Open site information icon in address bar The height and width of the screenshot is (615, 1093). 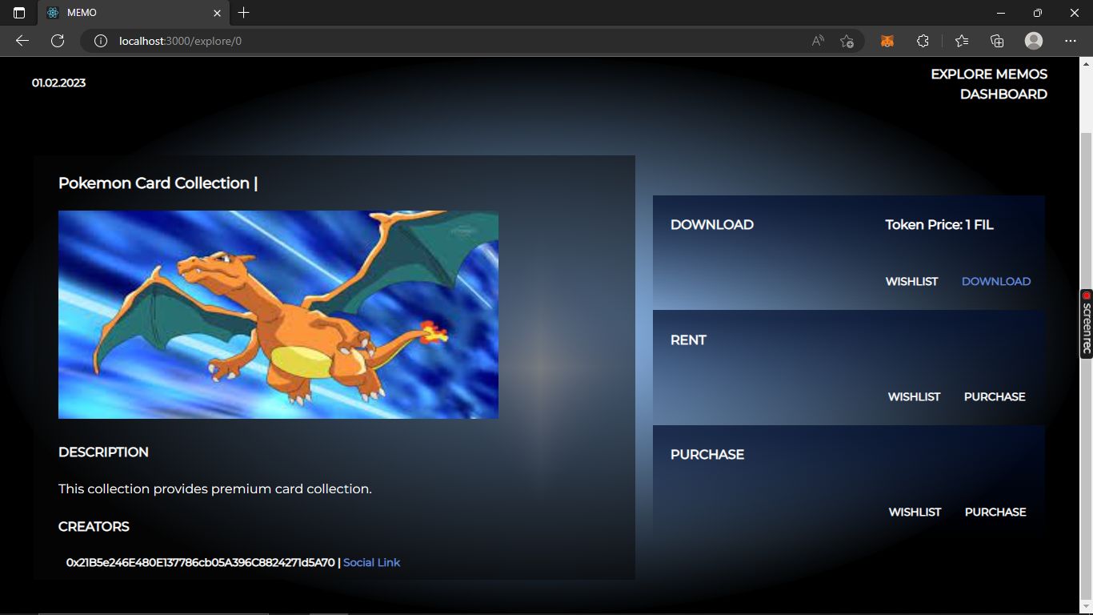point(101,41)
